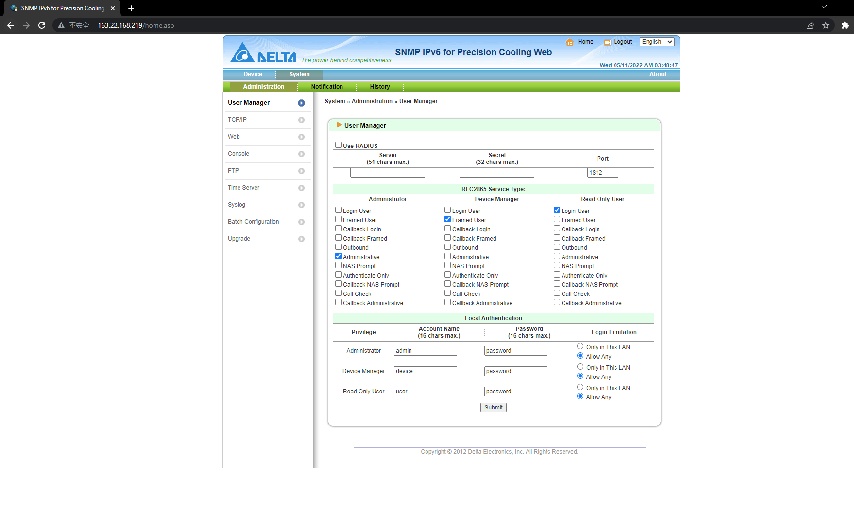Check Administrator Login User checkbox
This screenshot has height=523, width=854.
[338, 210]
